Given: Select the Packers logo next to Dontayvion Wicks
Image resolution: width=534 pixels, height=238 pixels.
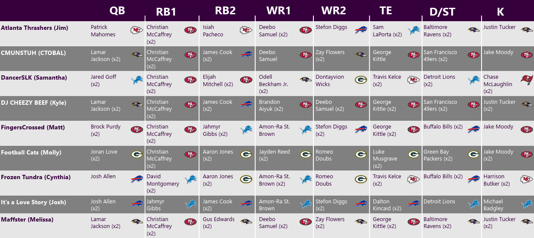Looking at the screenshot, I should [x=361, y=80].
